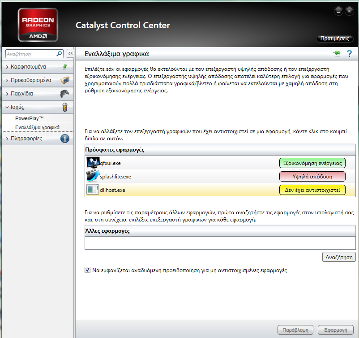Viewport: 359px width, 338px height.
Task: Click the blue info icon beside Πληροφορίες
Action: (x=65, y=139)
